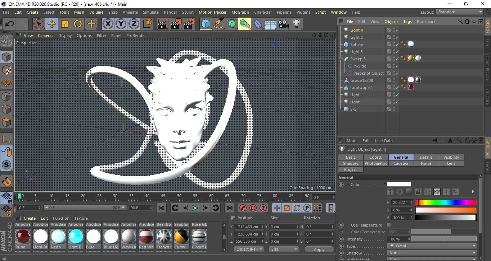This screenshot has width=491, height=261.
Task: Click the Apply button in coordinates panel
Action: pyautogui.click(x=319, y=249)
